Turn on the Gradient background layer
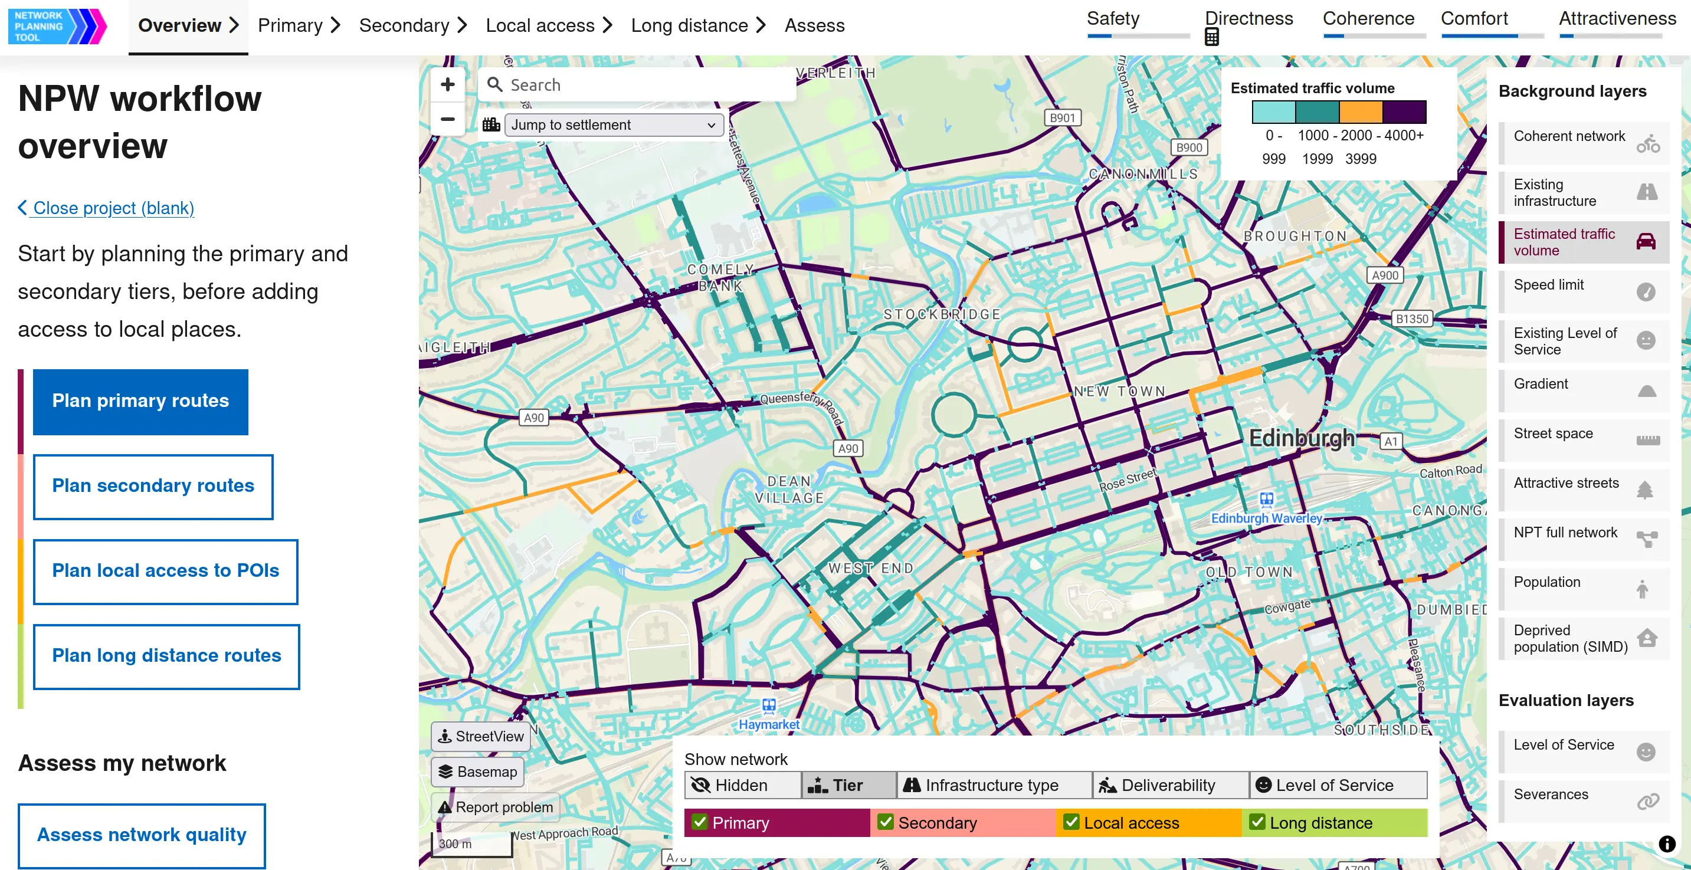The width and height of the screenshot is (1691, 870). tap(1584, 390)
